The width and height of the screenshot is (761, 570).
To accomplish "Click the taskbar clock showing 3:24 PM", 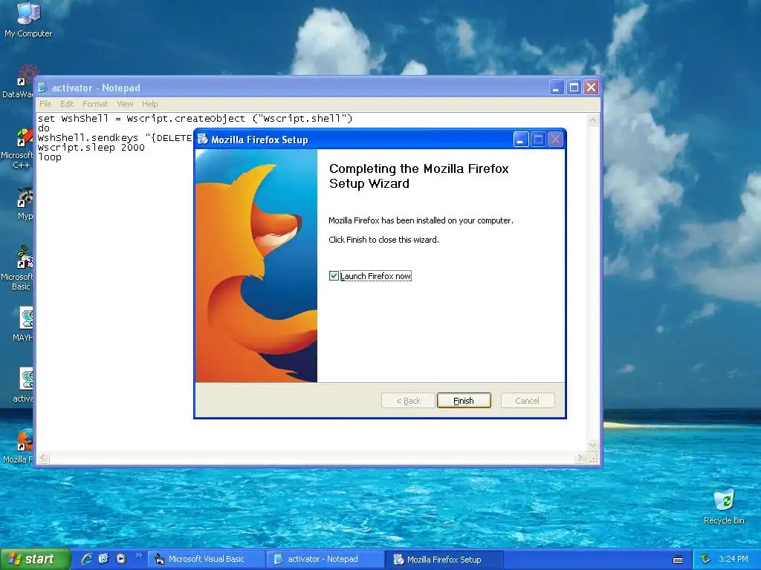I will 734,559.
